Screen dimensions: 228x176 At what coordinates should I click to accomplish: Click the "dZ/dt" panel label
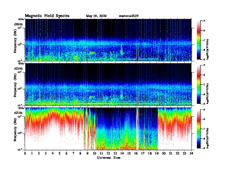(x=18, y=113)
